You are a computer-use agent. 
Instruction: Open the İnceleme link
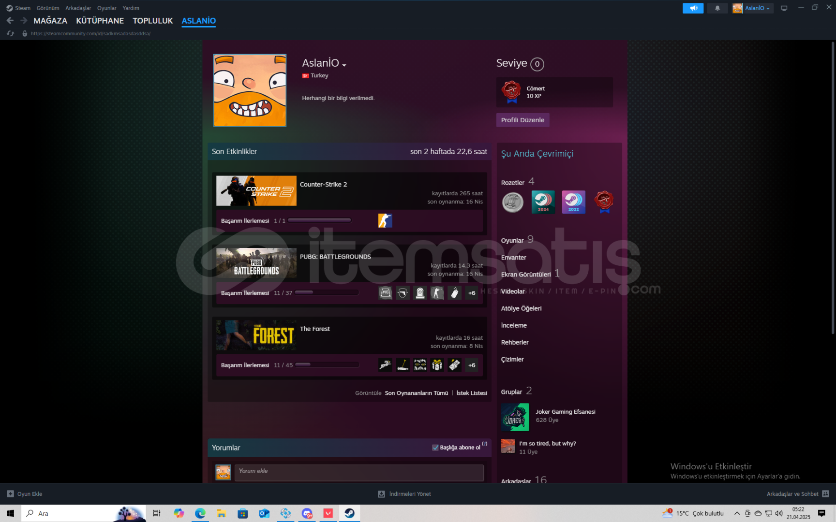tap(514, 325)
